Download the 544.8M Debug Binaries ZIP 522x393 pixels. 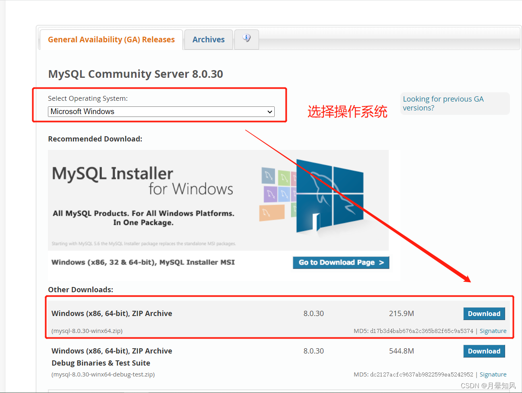(484, 351)
